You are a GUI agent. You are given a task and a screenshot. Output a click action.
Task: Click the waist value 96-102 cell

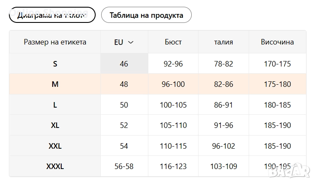[224, 146]
